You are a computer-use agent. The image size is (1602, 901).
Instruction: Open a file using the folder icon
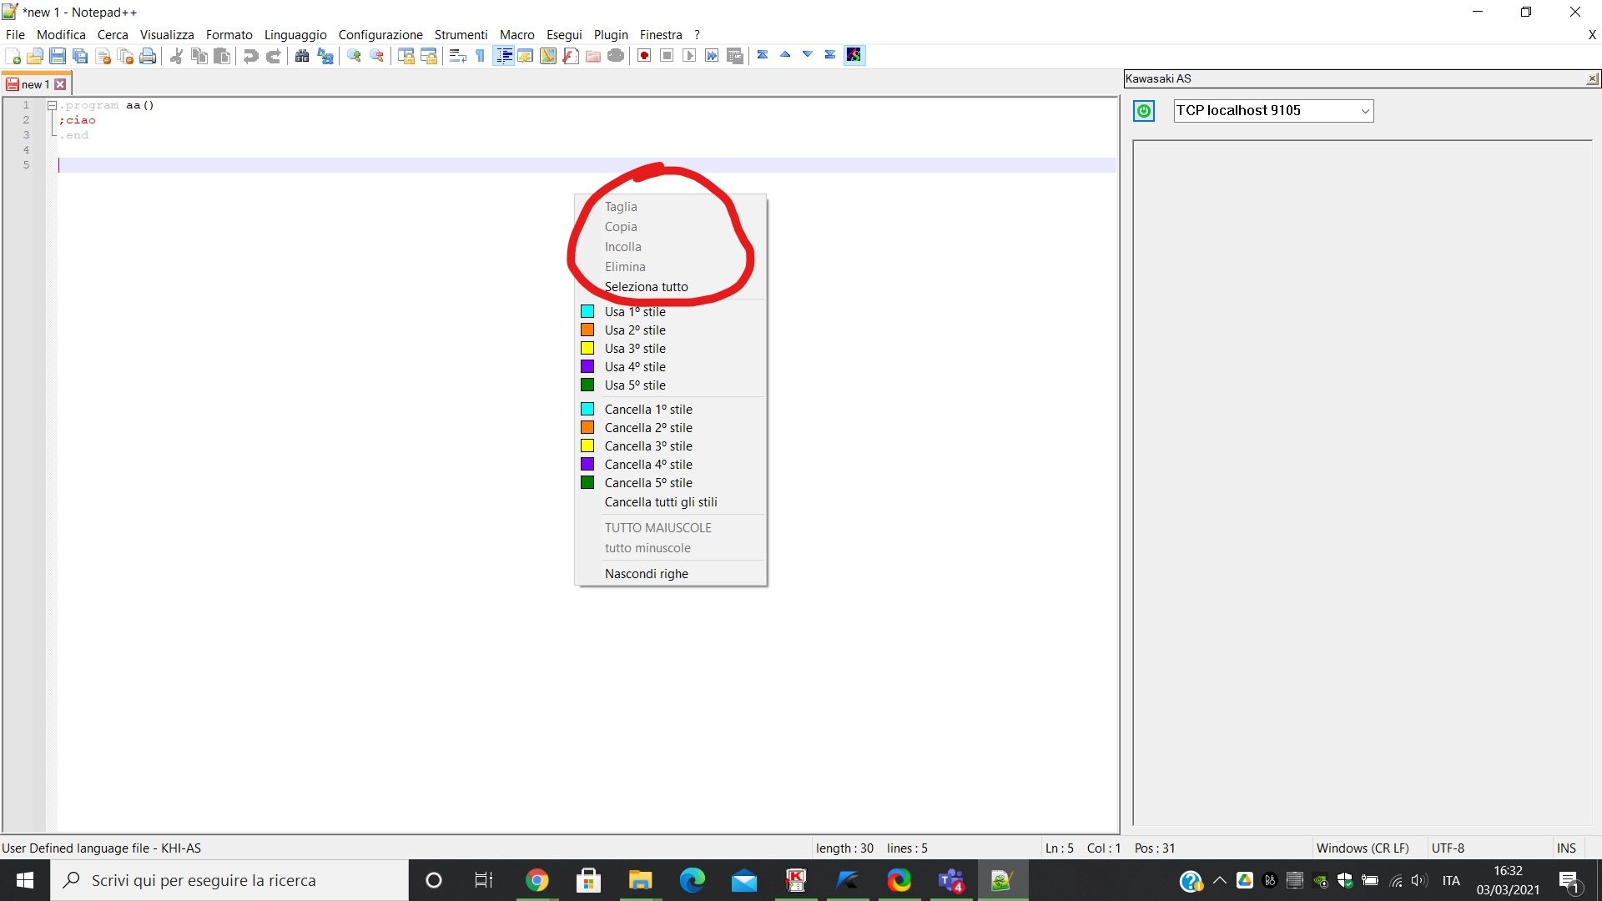tap(35, 56)
